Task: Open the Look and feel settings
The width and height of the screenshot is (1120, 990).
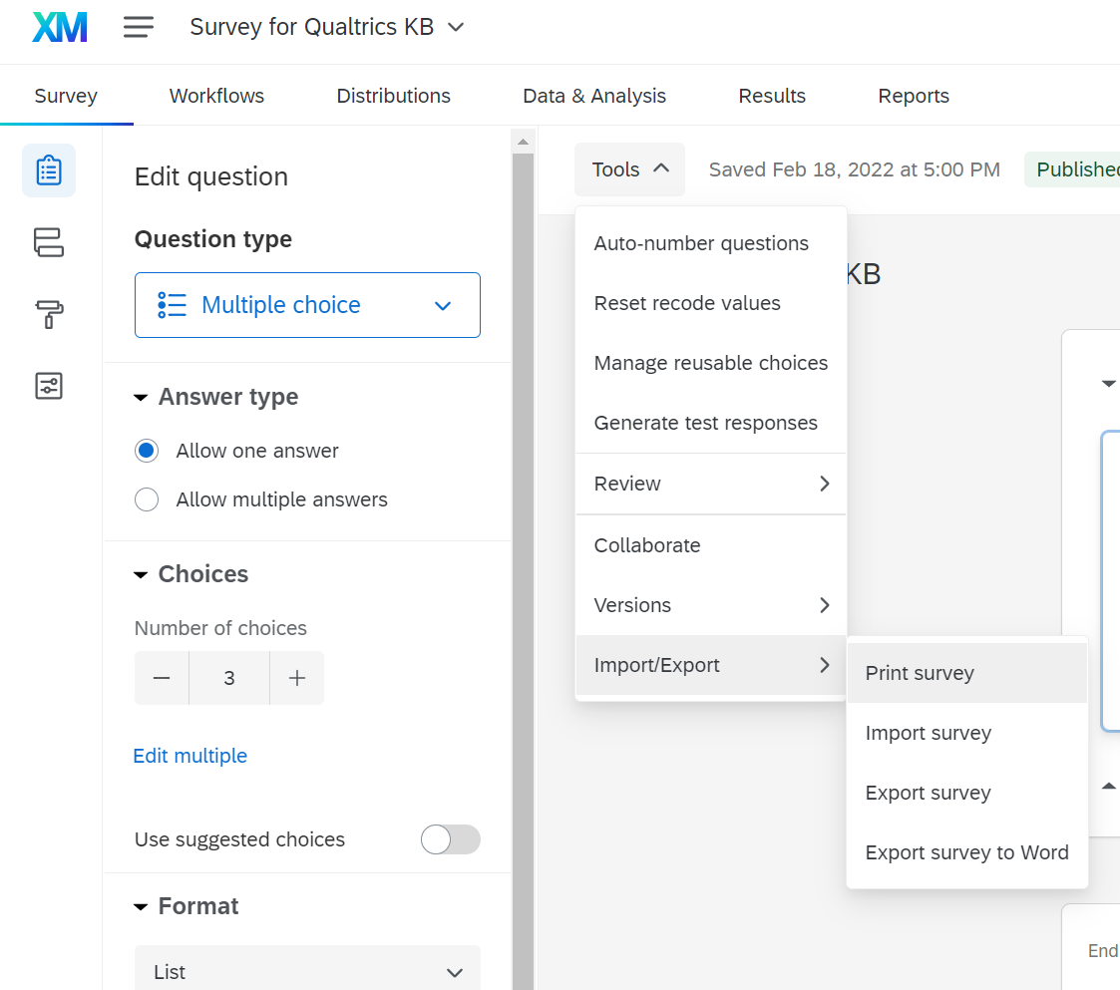Action: coord(48,314)
